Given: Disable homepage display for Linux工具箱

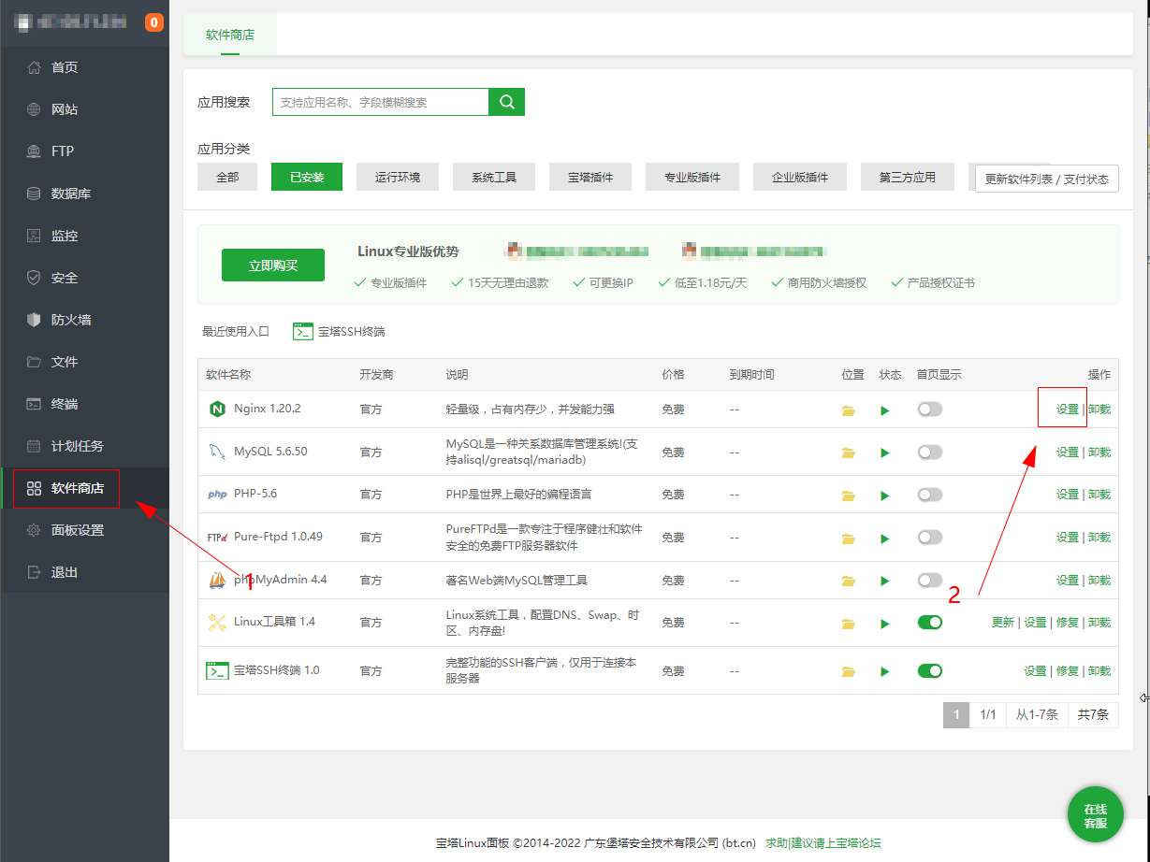Looking at the screenshot, I should [x=929, y=622].
